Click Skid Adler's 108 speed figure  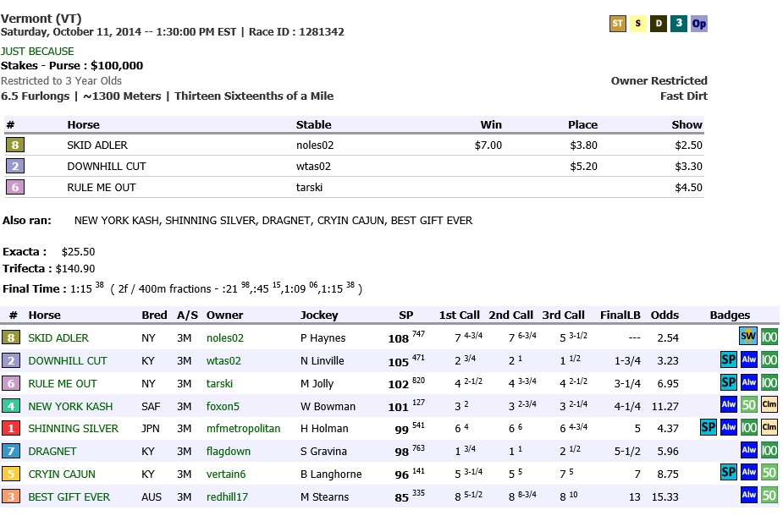pos(399,339)
